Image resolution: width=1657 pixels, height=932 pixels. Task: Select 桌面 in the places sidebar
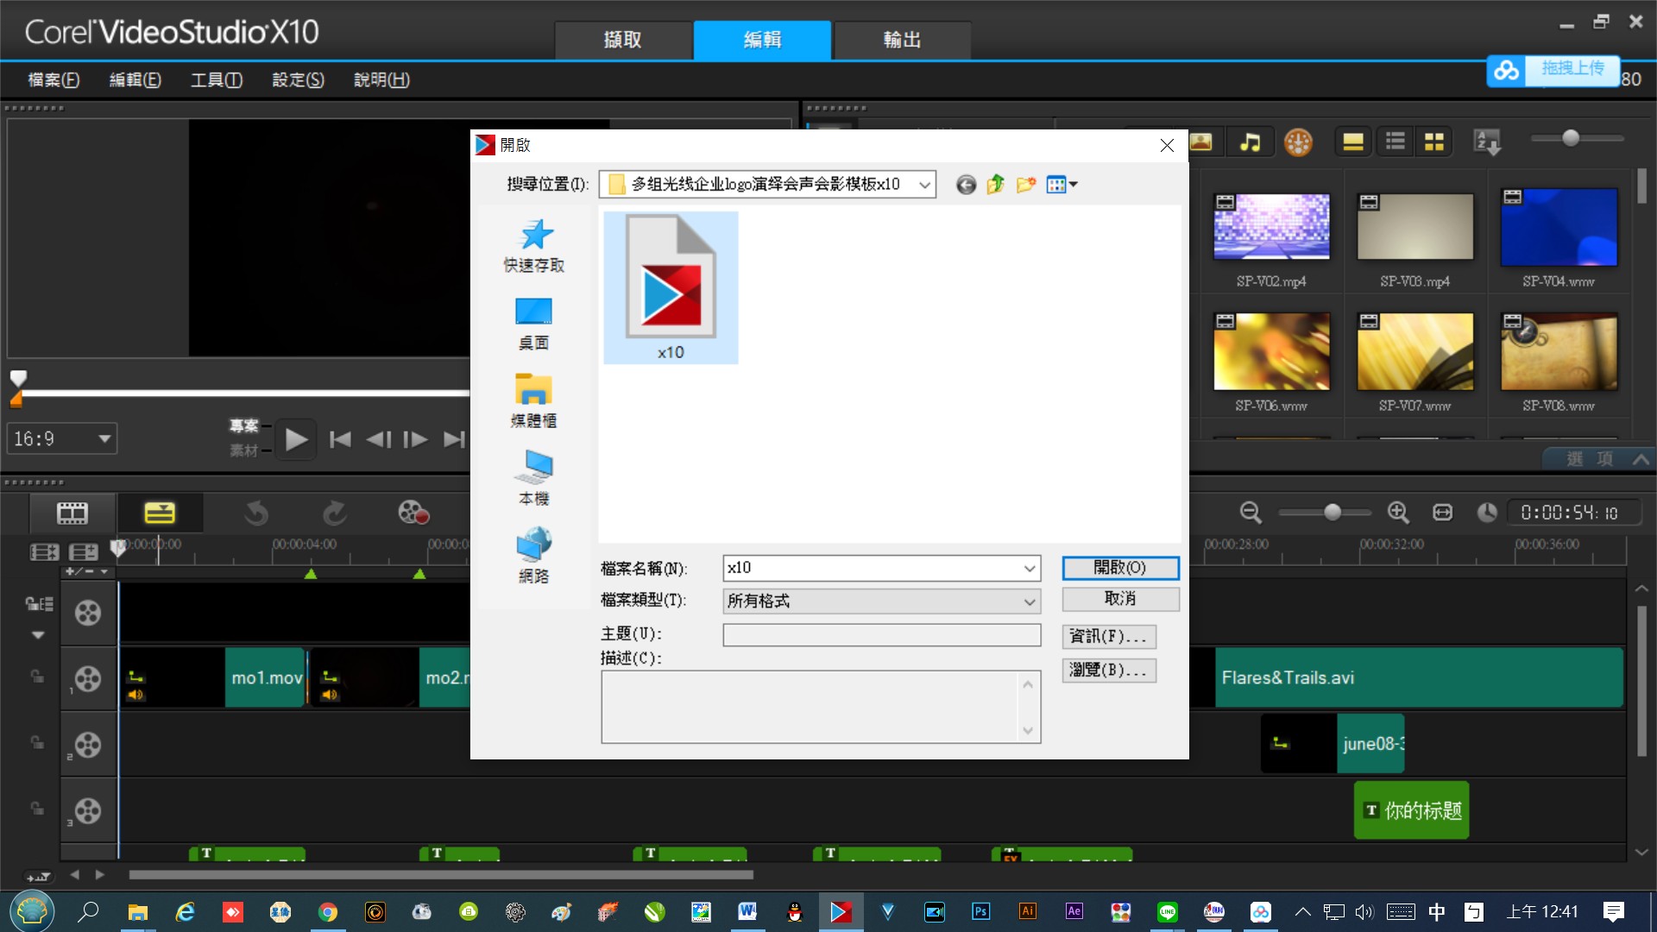(534, 324)
